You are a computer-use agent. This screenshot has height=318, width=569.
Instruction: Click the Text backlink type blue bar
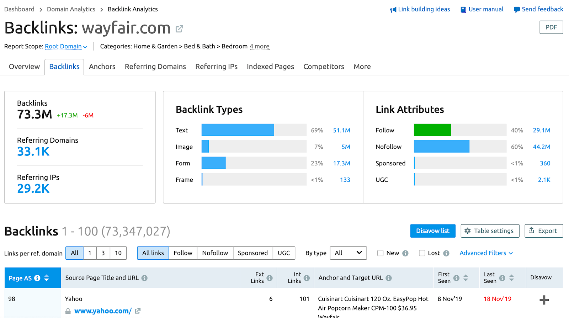(238, 130)
